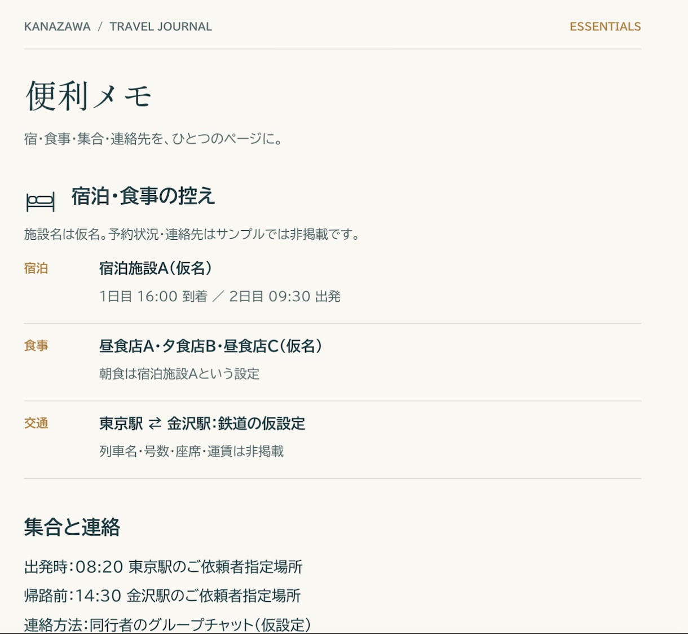This screenshot has height=634, width=688.
Task: Click the 東京駅 ⇄ 金沢駅：鉄道の仮設定 entry
Action: click(x=202, y=423)
